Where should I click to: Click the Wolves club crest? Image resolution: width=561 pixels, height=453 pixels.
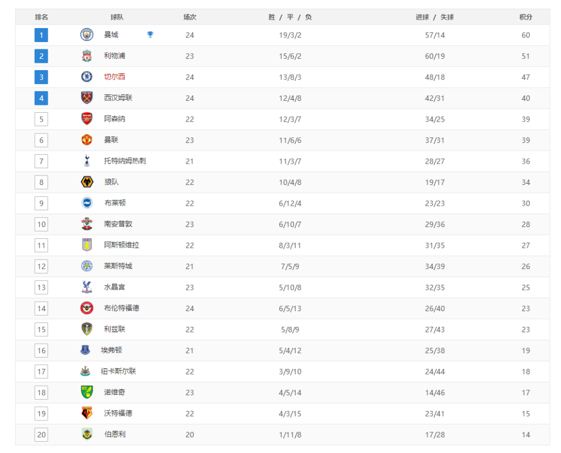[x=86, y=182]
